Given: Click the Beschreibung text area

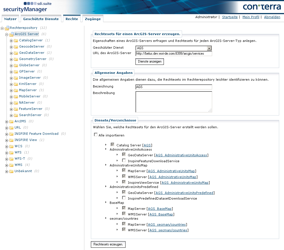Looking at the screenshot, I should coord(174,102).
